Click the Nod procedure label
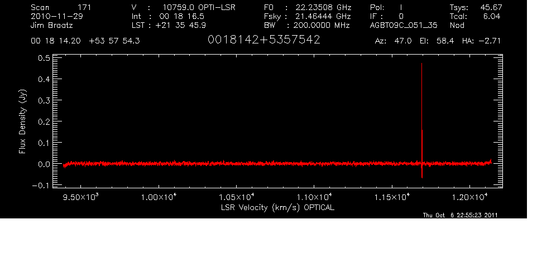537x273 pixels. point(457,25)
